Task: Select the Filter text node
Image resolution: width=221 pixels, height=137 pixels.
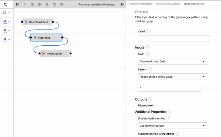Action: [x=46, y=38]
